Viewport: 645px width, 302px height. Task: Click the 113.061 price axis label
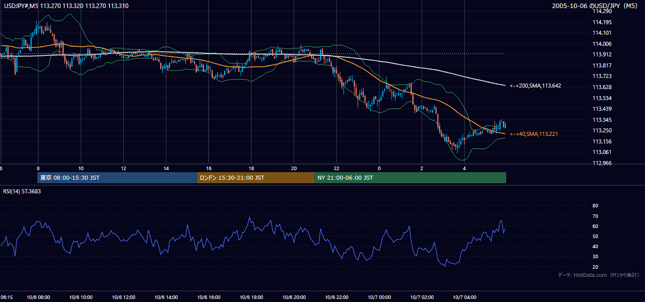tap(602, 152)
